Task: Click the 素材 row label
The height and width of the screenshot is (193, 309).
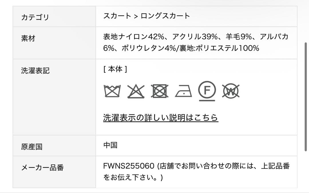Action: [x=28, y=38]
